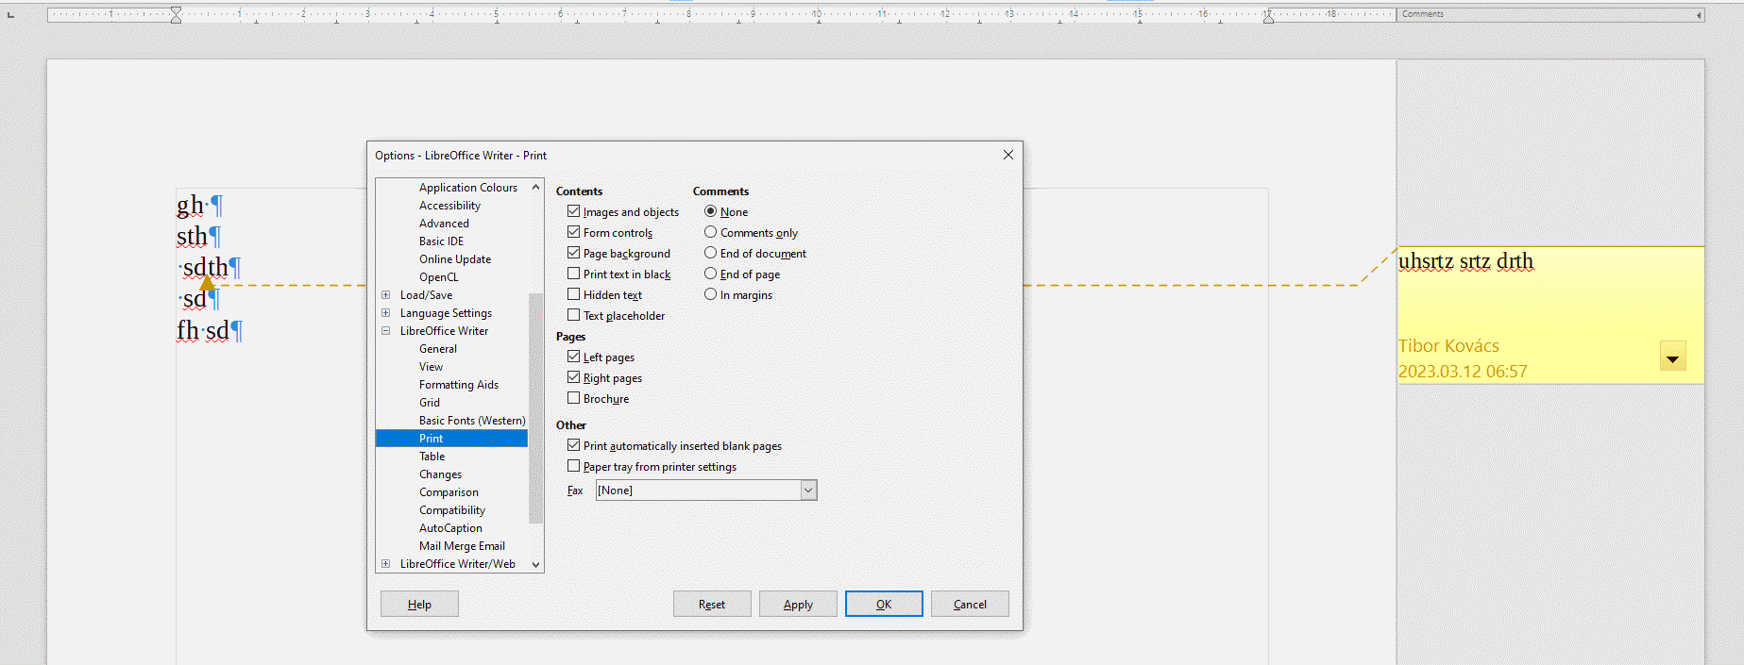
Task: Expand the LibreOffice Writer/Web node
Action: point(385,564)
